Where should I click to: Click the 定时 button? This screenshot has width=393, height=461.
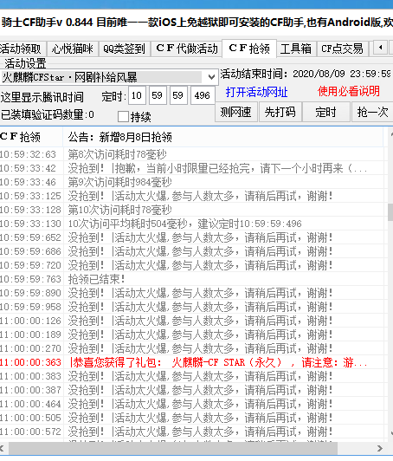pos(325,112)
